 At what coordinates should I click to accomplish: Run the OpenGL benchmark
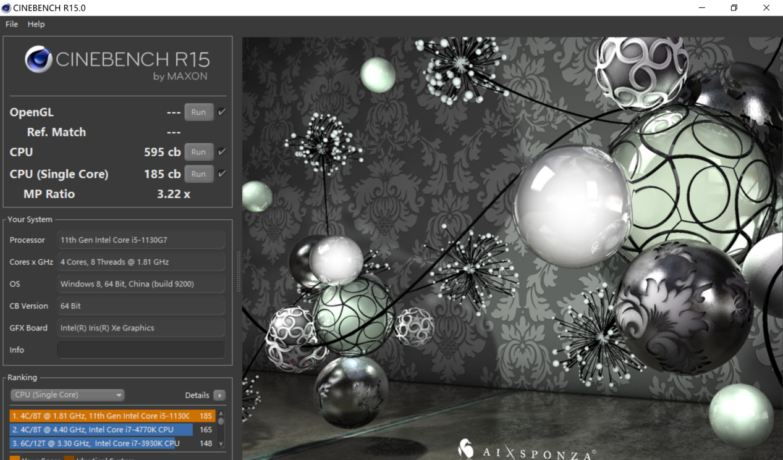tap(198, 112)
